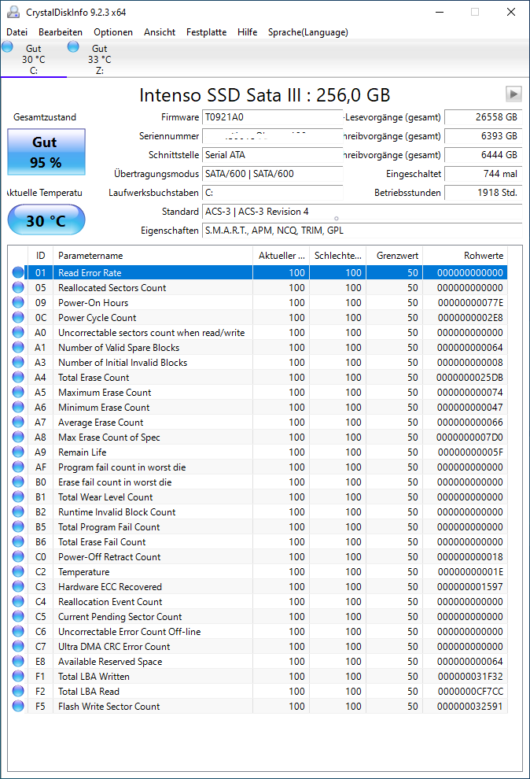530x779 pixels.
Task: Click status icon of Remain Life row
Action: pyautogui.click(x=18, y=452)
